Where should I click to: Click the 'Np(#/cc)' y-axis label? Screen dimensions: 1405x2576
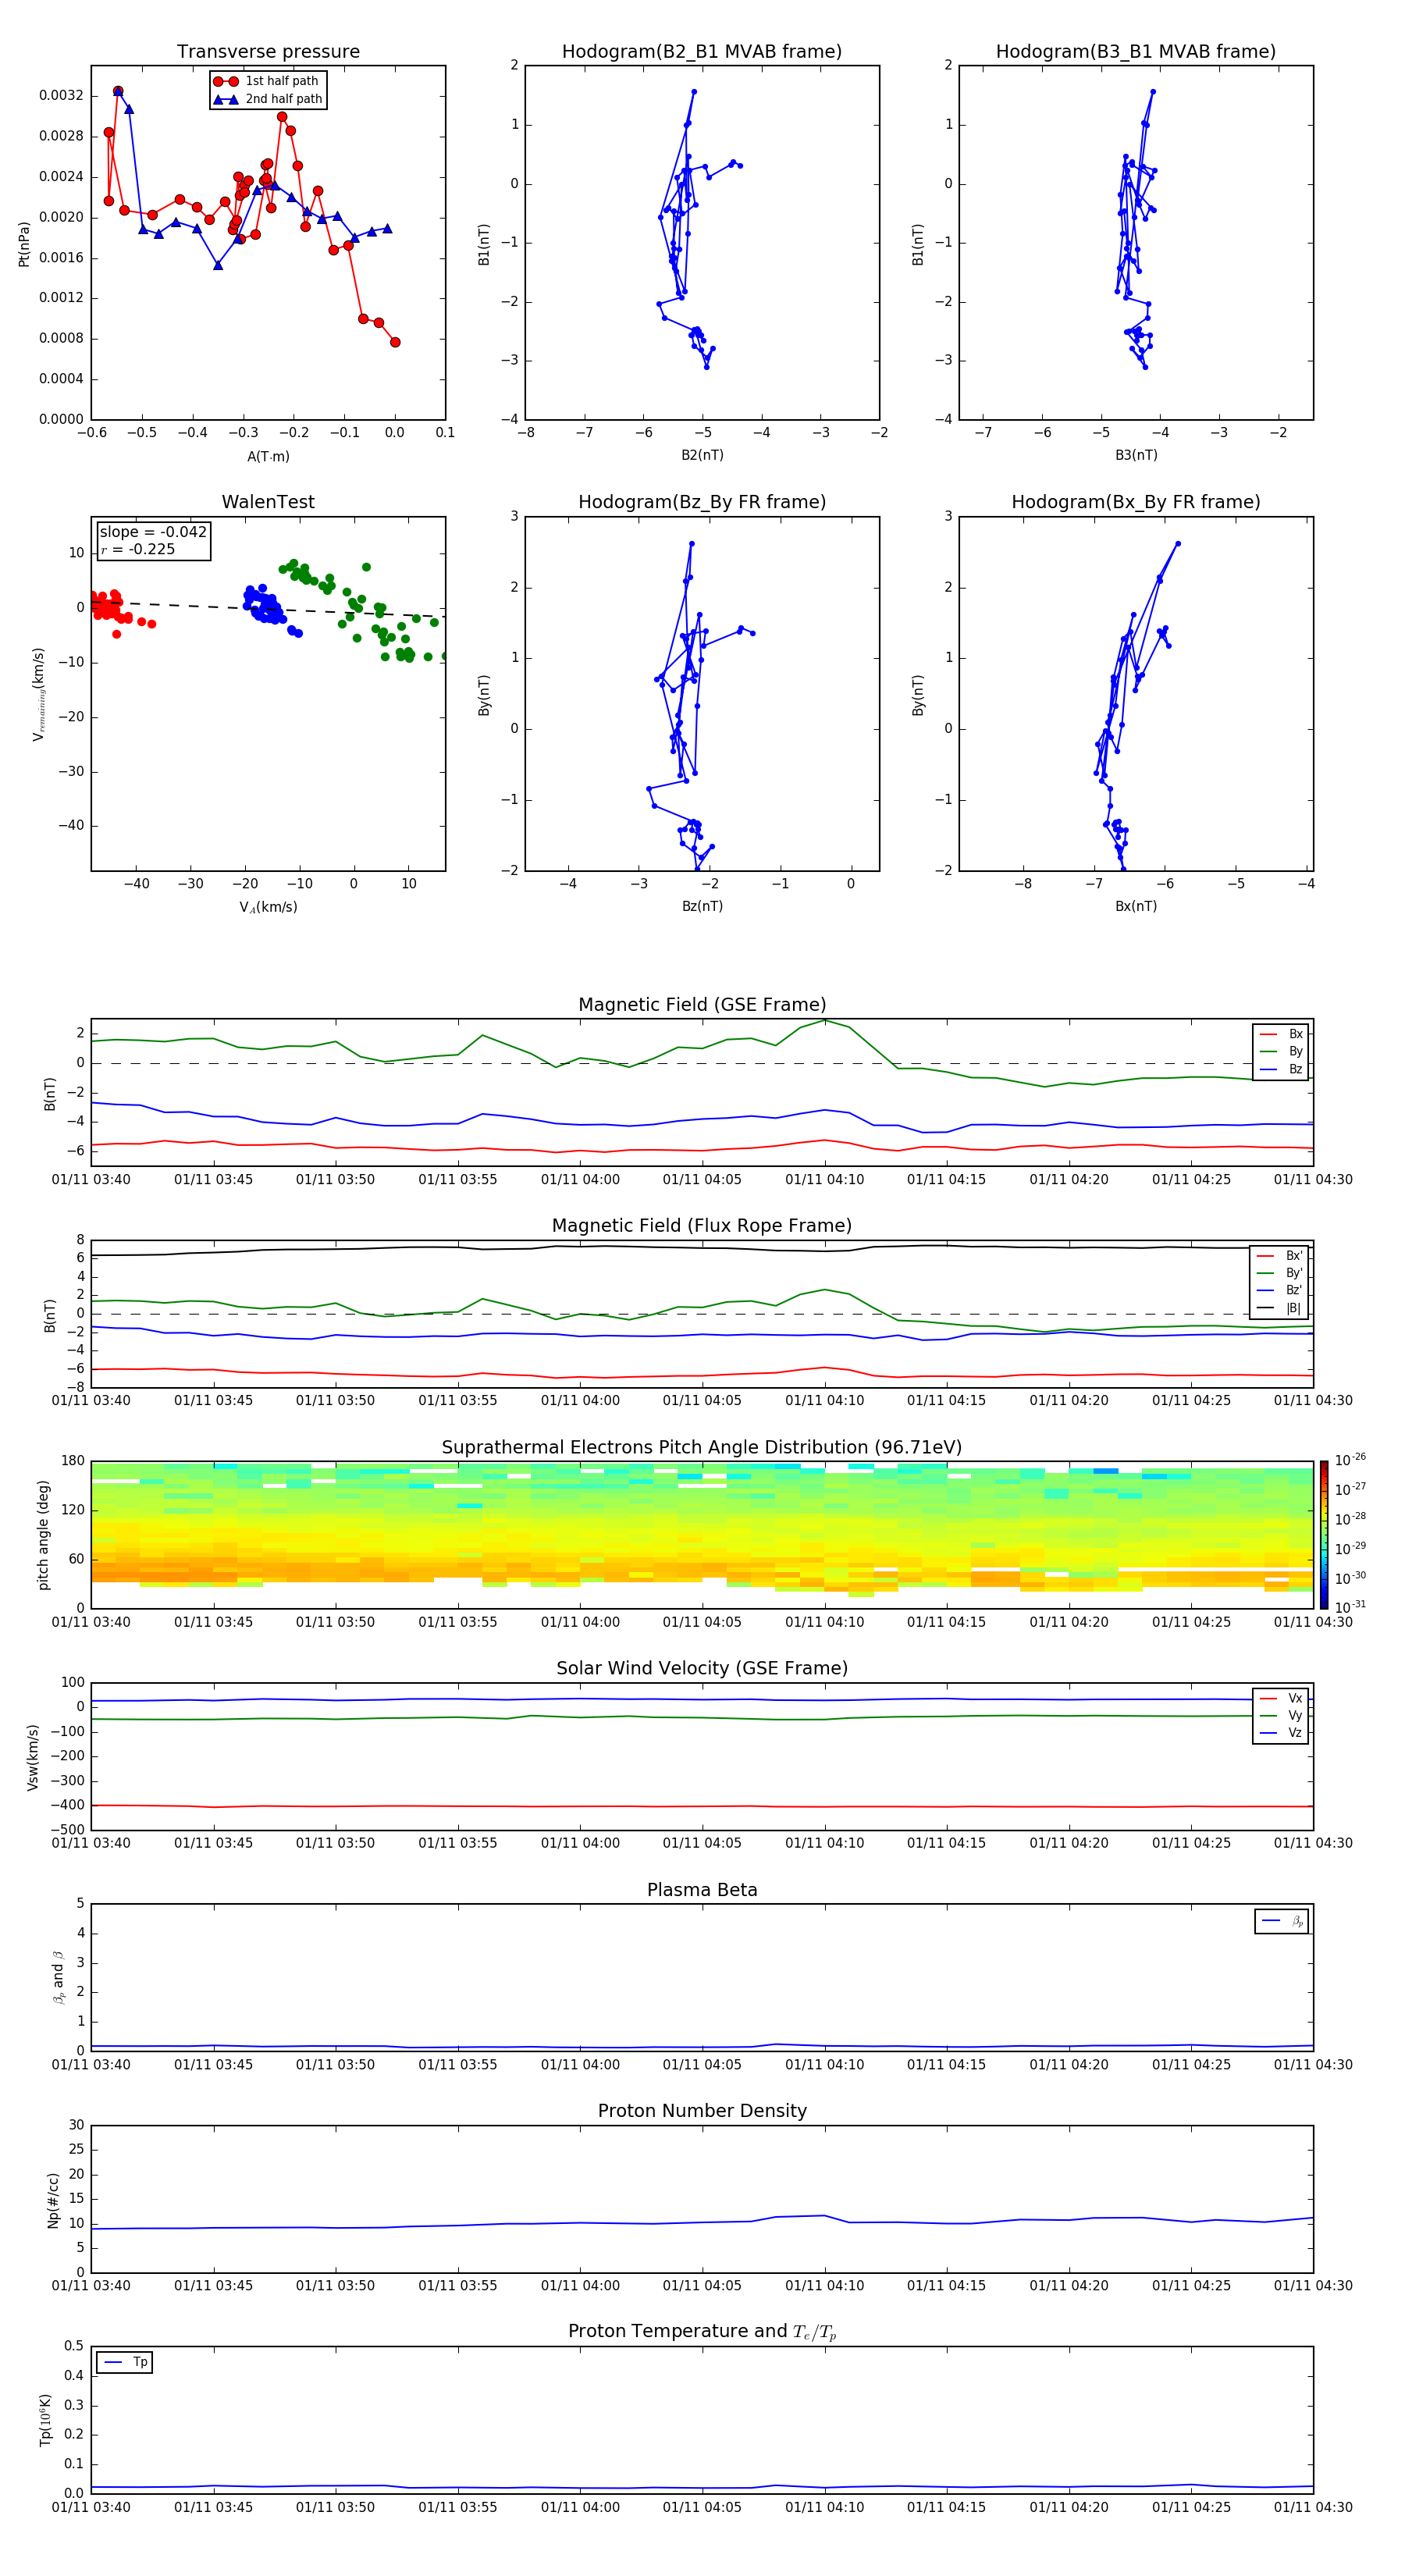click(53, 2200)
